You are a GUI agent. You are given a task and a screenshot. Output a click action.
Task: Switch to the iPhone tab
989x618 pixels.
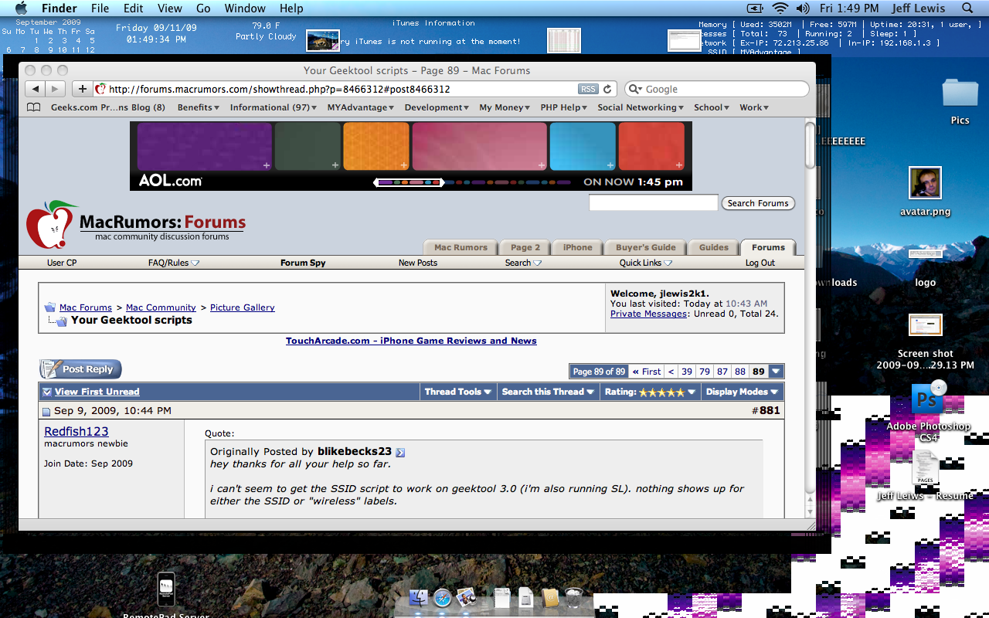coord(577,247)
